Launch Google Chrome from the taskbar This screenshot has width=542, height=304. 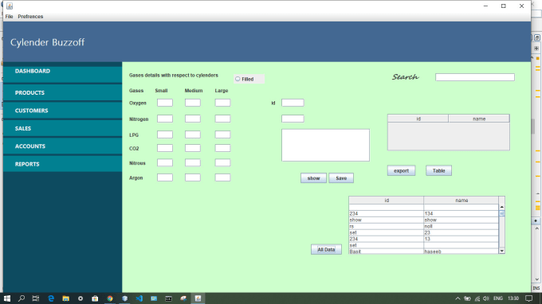[110, 298]
